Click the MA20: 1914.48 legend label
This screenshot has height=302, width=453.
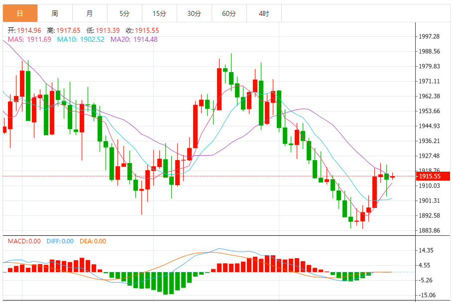[x=134, y=40]
